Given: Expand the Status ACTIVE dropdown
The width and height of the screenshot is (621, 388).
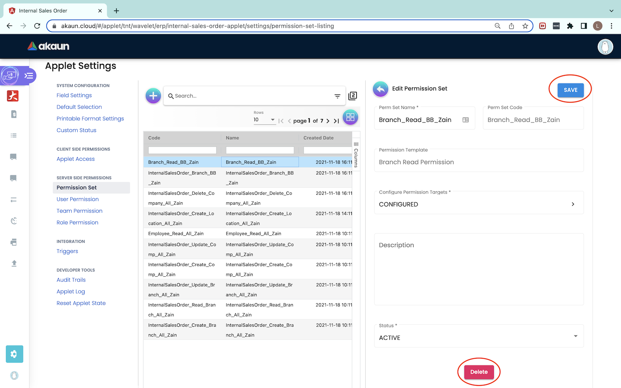Looking at the screenshot, I should [x=575, y=336].
